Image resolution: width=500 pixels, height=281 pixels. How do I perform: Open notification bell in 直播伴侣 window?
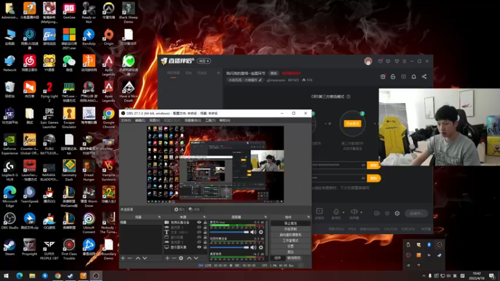(x=414, y=76)
